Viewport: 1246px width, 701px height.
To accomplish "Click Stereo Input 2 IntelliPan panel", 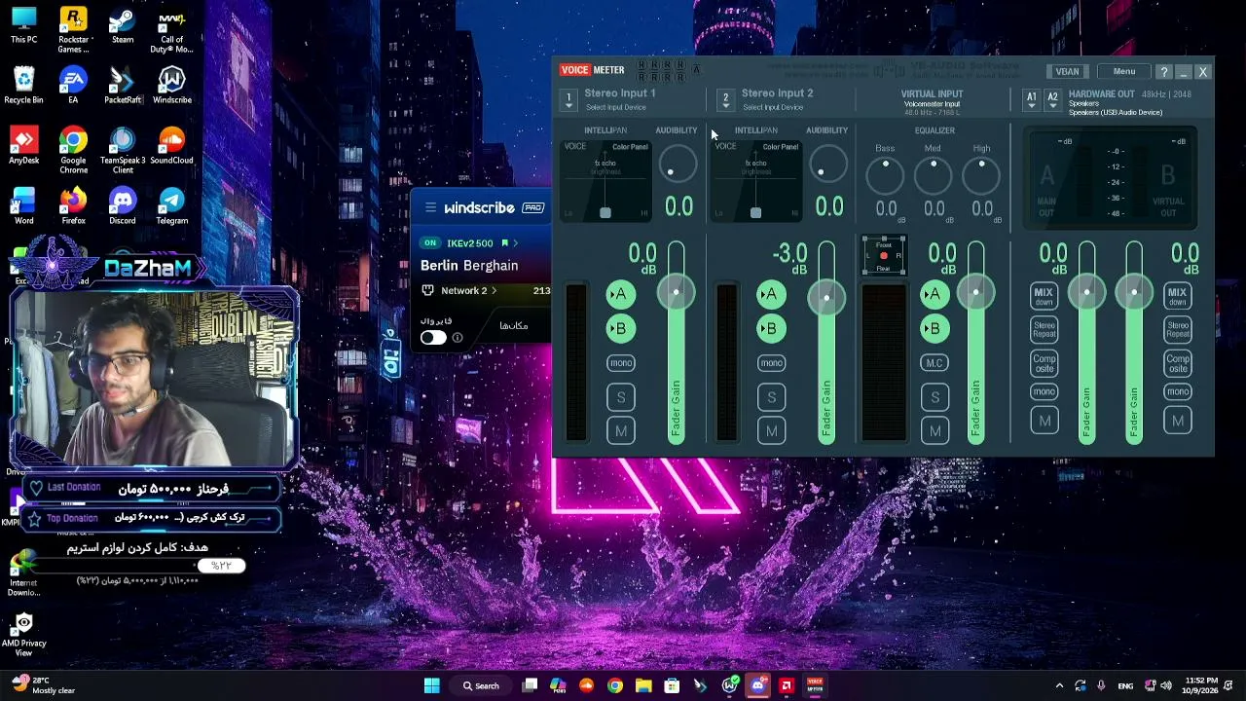I will [x=755, y=181].
